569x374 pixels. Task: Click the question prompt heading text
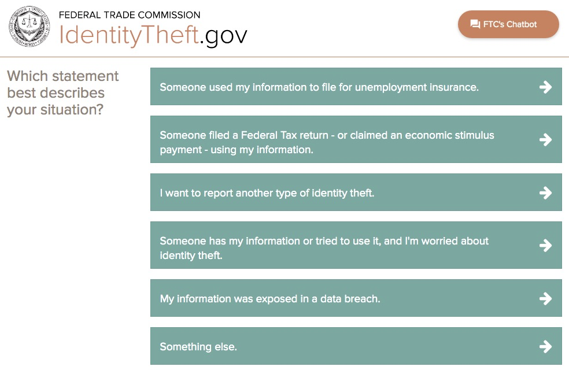(62, 92)
